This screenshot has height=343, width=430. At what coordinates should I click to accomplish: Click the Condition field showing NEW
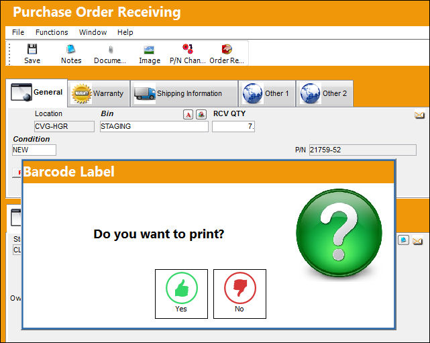(34, 150)
